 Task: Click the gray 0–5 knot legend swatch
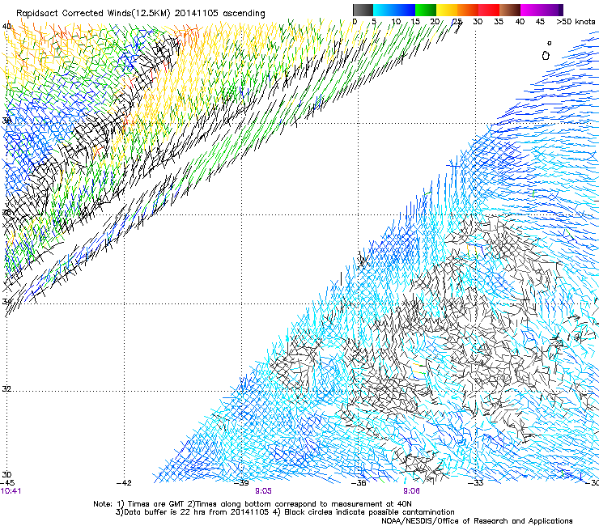363,10
